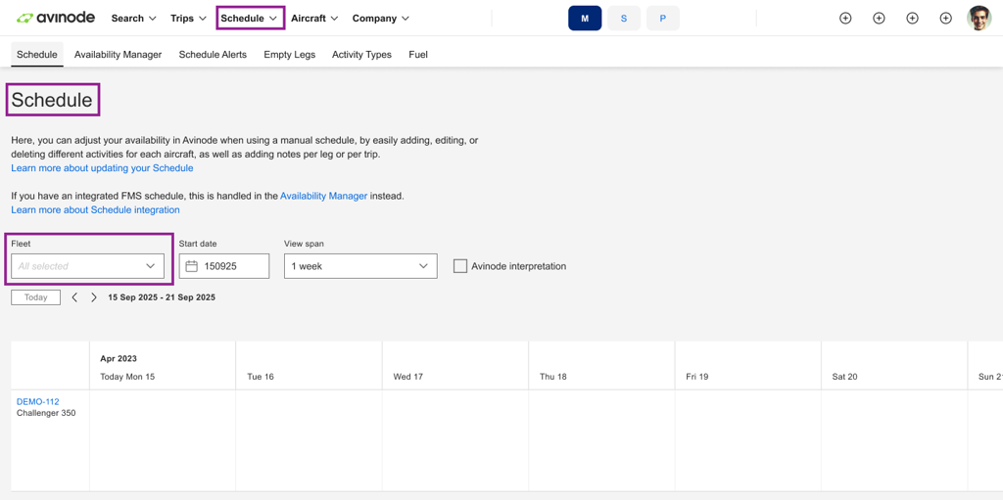The height and width of the screenshot is (500, 1003).
Task: Open the user profile avatar
Action: tap(979, 18)
